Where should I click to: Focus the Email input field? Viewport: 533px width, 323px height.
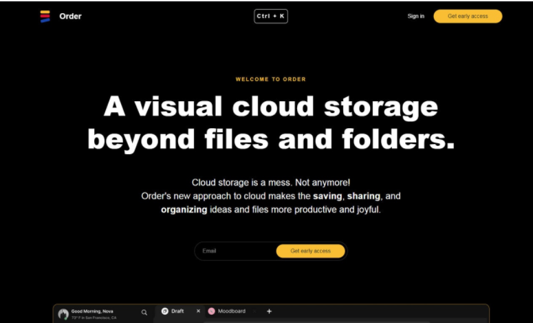point(235,251)
